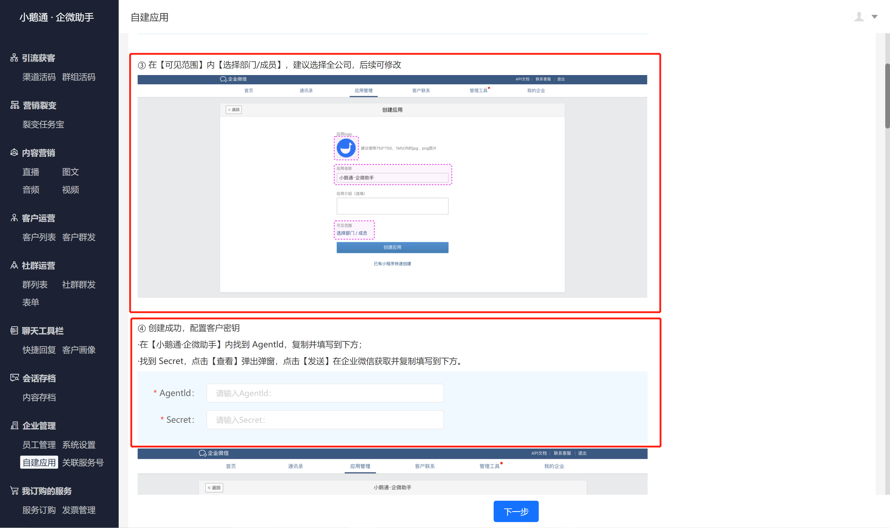Screen dimensions: 890x528
Task: Go to 快捷回复
Action: (x=39, y=350)
